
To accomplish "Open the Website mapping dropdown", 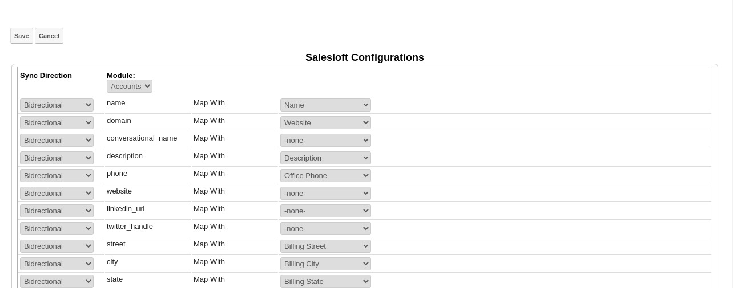I will [x=325, y=123].
